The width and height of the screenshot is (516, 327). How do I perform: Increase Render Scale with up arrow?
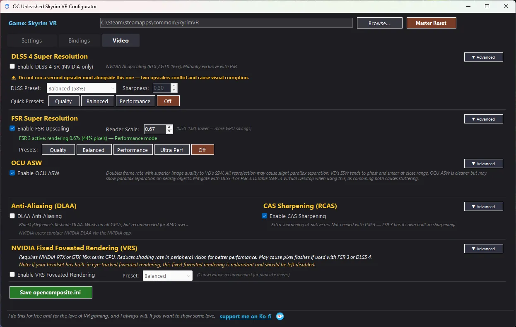click(169, 127)
